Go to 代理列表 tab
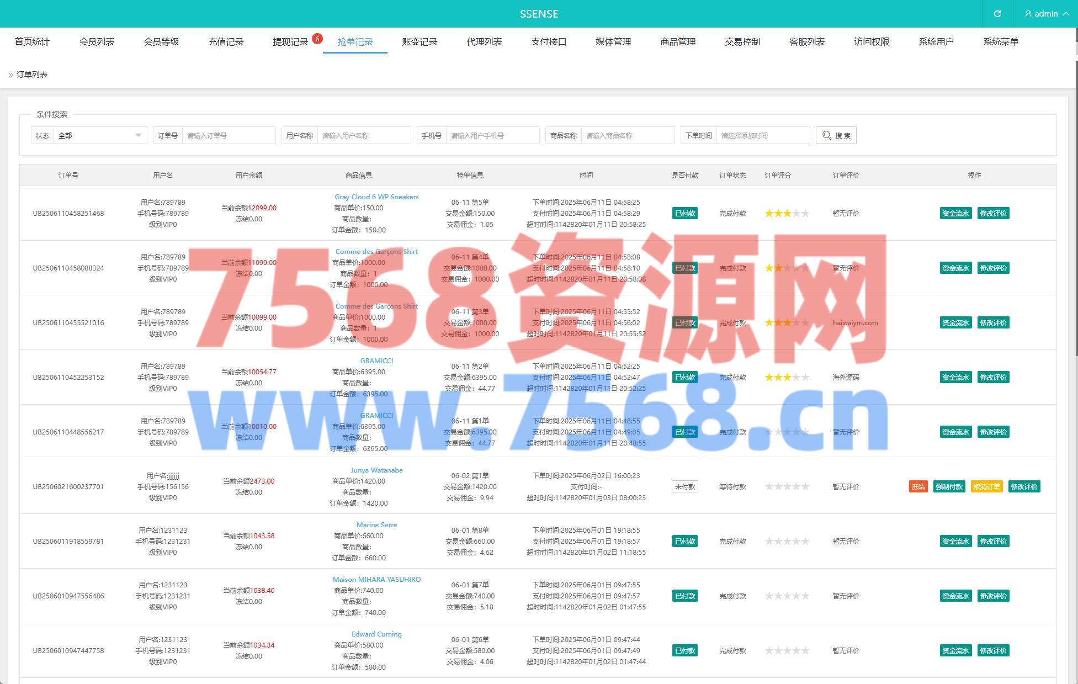Viewport: 1078px width, 684px height. pos(484,41)
